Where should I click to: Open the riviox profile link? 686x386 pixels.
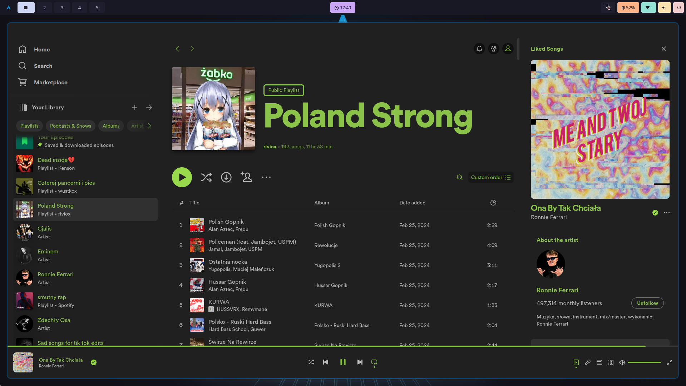(x=270, y=147)
